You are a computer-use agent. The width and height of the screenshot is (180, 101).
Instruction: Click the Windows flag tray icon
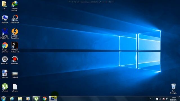point(157,99)
